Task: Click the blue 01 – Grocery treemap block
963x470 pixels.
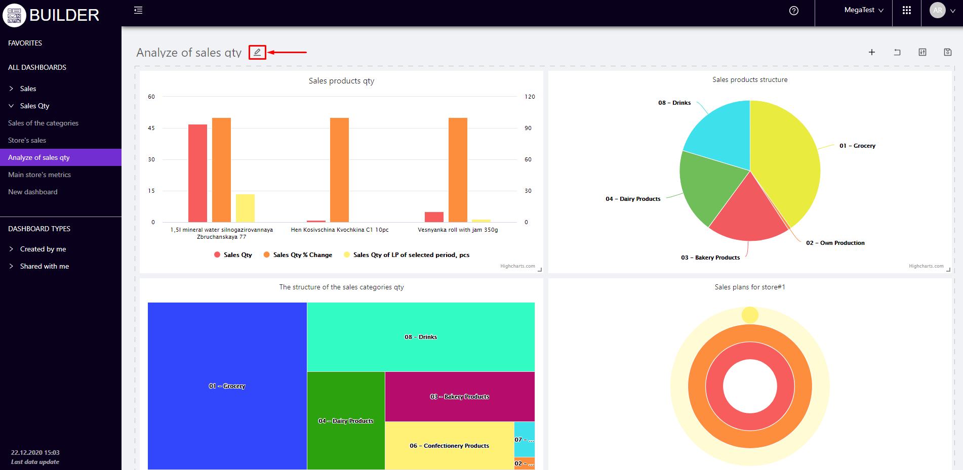Action: [x=227, y=354]
